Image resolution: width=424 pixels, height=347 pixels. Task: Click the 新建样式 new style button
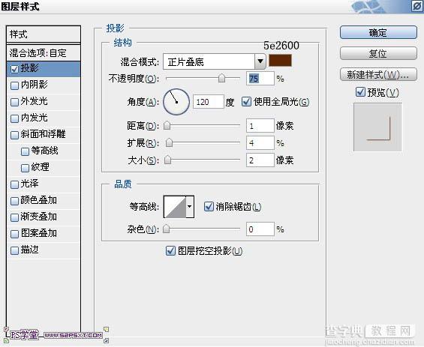pos(378,74)
